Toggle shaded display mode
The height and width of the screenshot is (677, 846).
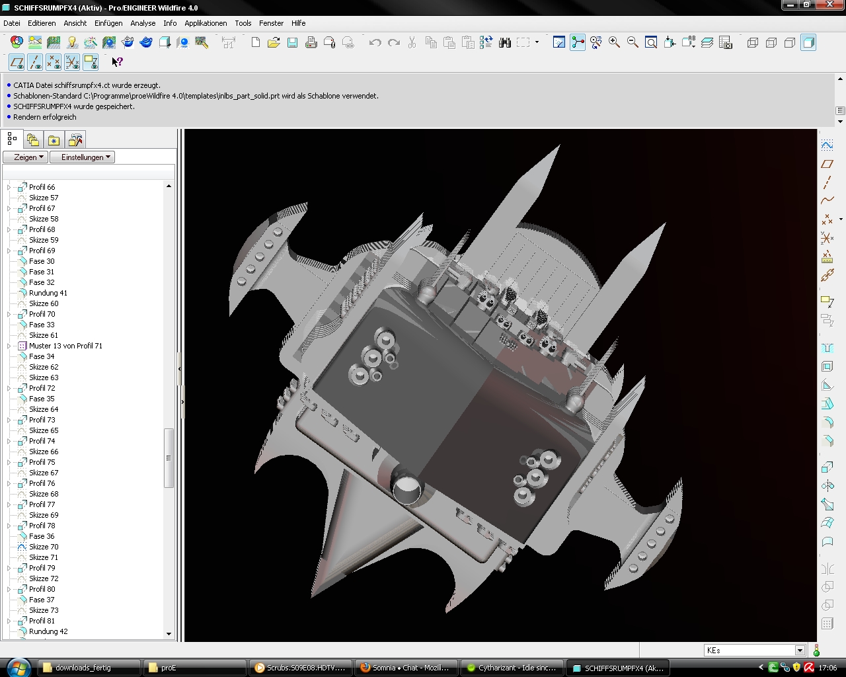(808, 42)
